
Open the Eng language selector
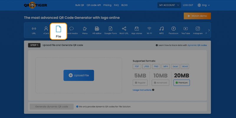(x=204, y=5)
